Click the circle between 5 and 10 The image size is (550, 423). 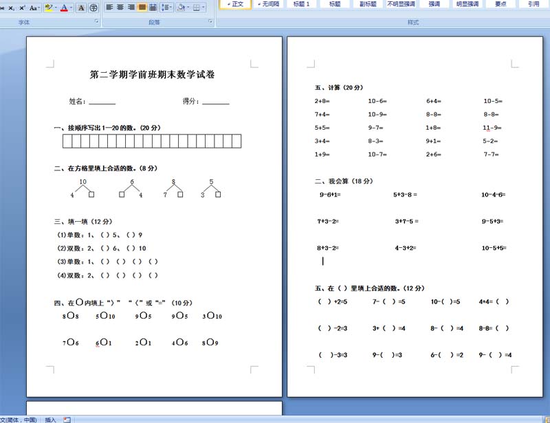[104, 315]
